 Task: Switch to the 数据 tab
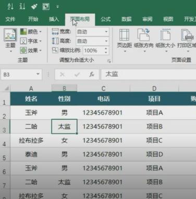(126, 19)
